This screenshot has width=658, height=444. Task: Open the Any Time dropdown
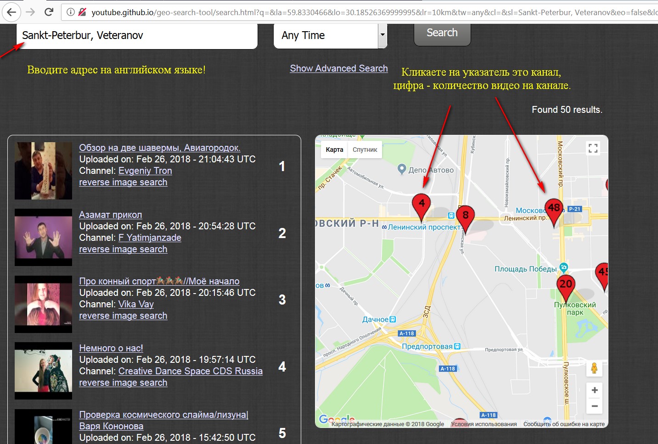331,36
